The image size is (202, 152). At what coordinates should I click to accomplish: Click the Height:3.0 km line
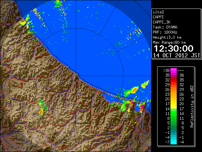[167, 37]
